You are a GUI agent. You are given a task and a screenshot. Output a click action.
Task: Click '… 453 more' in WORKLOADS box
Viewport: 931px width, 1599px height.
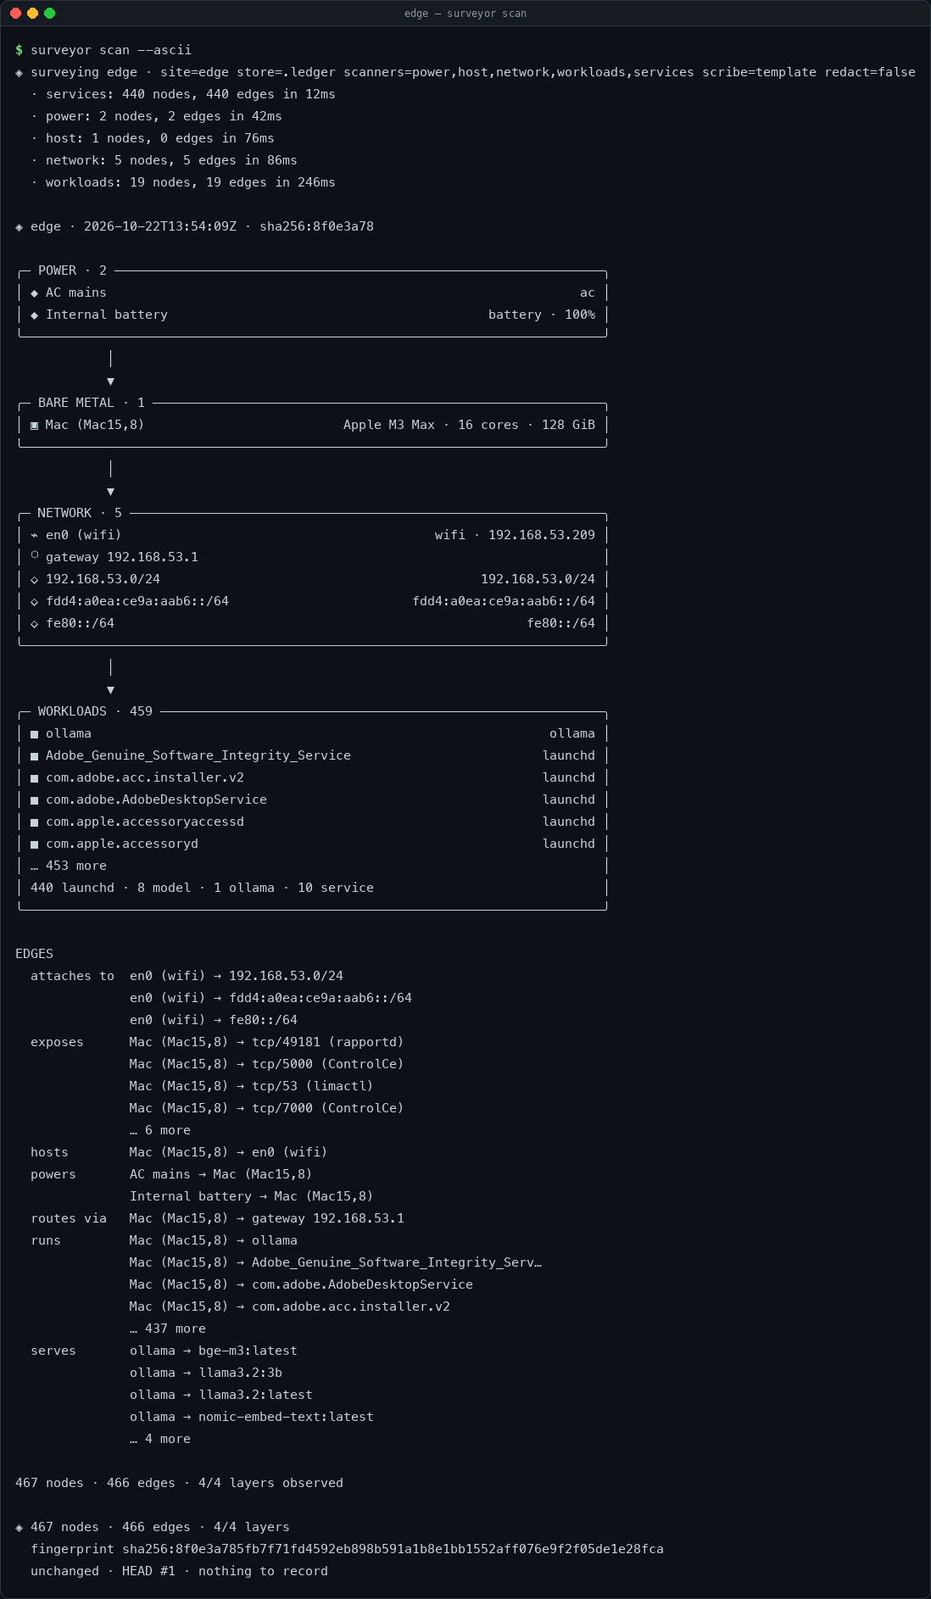69,866
